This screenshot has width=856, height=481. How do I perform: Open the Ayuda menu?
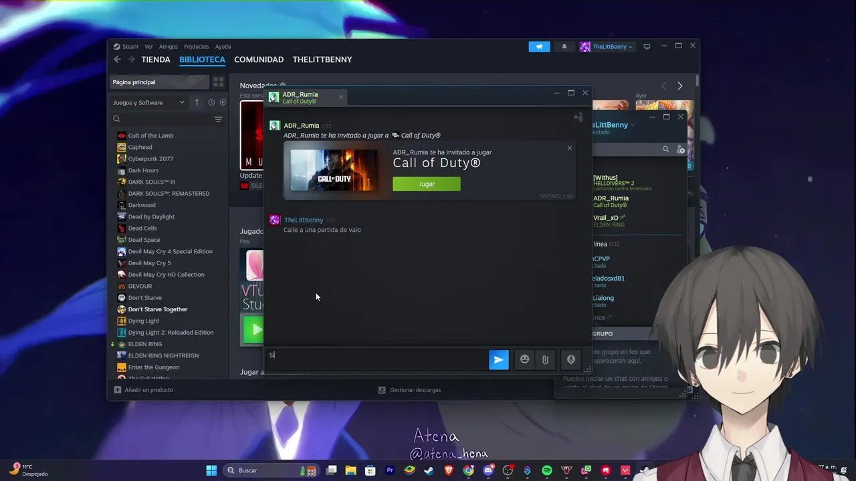point(223,47)
